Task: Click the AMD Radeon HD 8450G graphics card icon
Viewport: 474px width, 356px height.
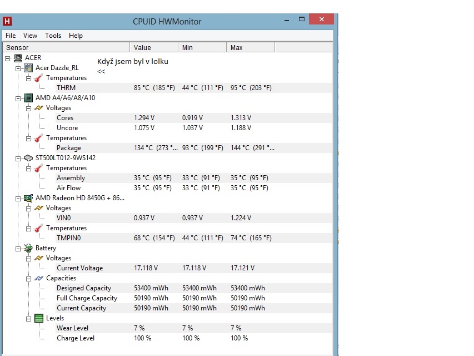Action: pos(28,198)
